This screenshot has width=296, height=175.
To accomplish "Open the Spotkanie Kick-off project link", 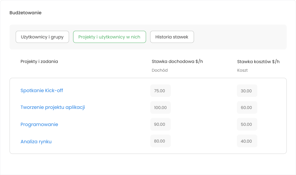I will click(x=42, y=91).
